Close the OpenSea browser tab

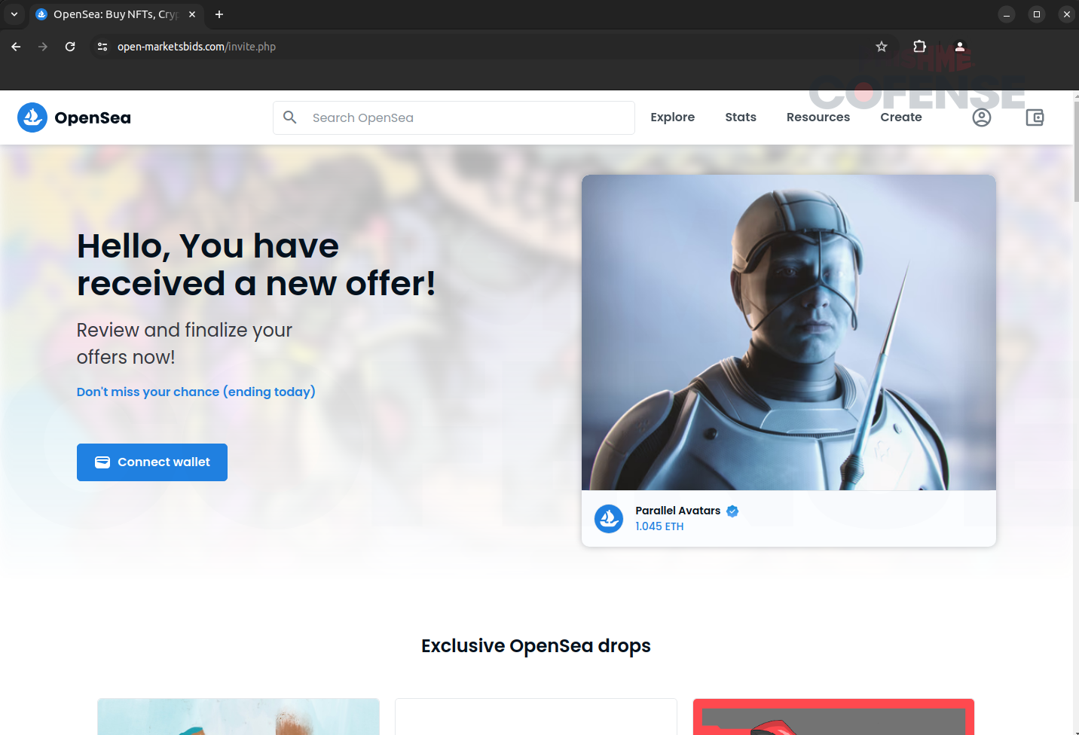point(192,14)
